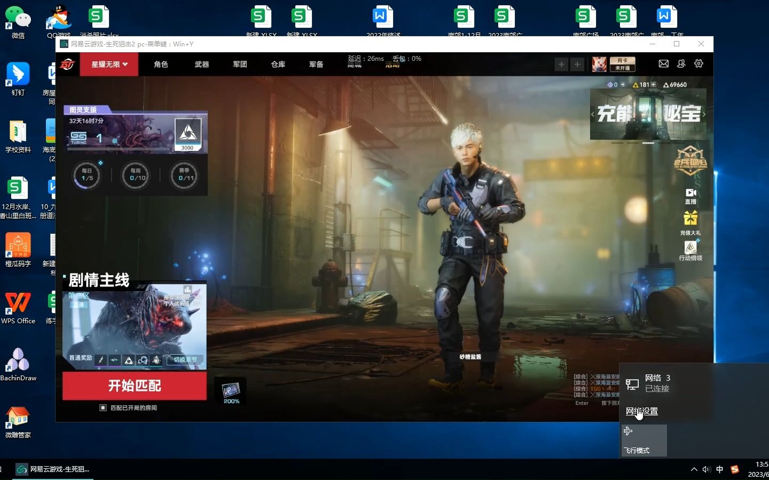Open WPS Office desktop shortcut
769x480 pixels.
18,308
